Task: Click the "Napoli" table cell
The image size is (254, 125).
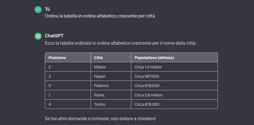Action: (x=99, y=76)
